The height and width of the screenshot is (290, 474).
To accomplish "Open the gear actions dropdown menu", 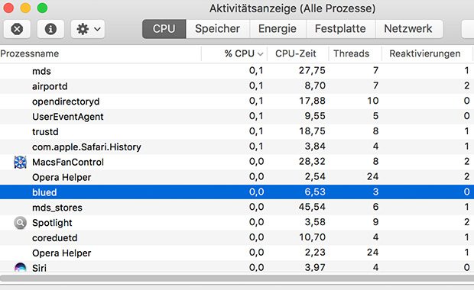I will pos(88,29).
